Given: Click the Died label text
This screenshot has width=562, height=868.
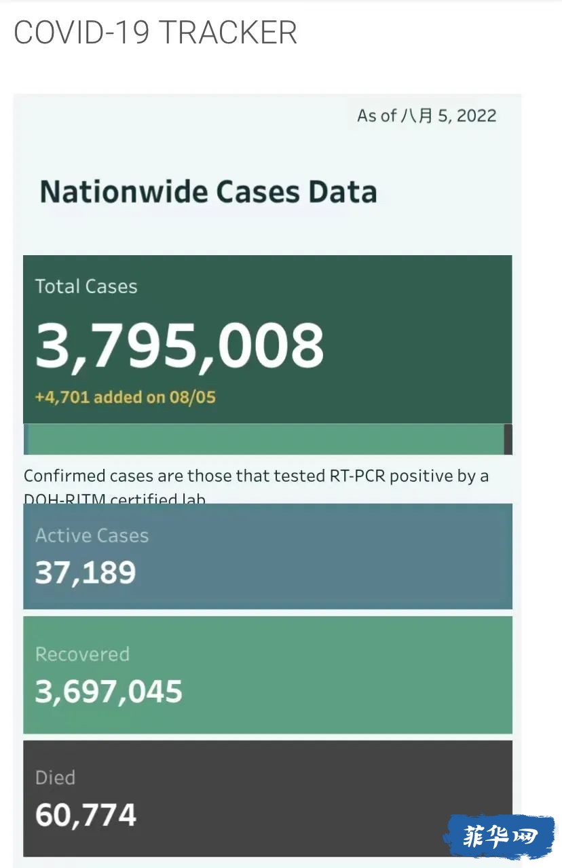Looking at the screenshot, I should [55, 778].
